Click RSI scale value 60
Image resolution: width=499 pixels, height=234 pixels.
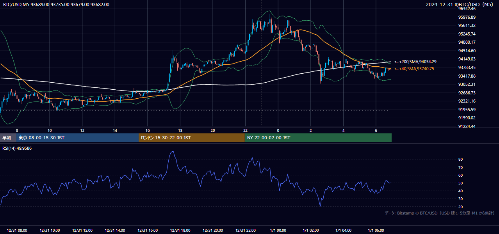tap(460, 175)
